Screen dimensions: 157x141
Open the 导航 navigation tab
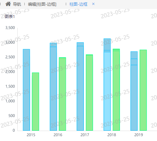click(17, 4)
